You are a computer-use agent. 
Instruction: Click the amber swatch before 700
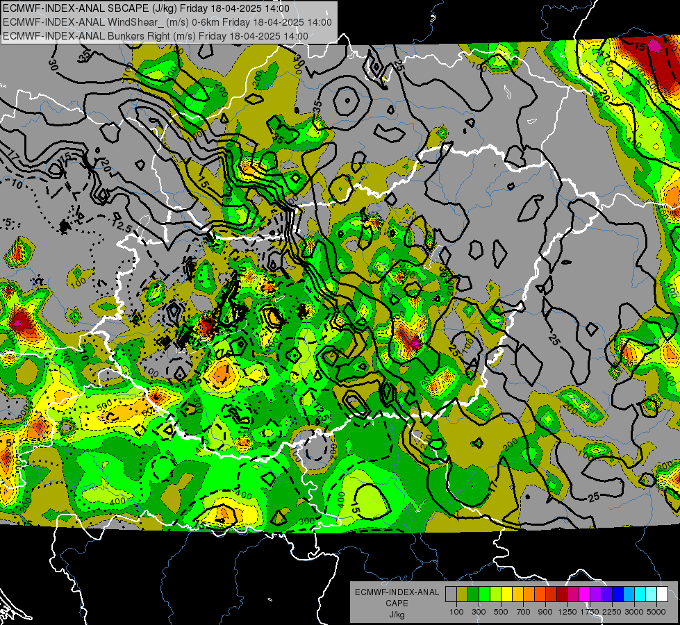[x=517, y=594]
